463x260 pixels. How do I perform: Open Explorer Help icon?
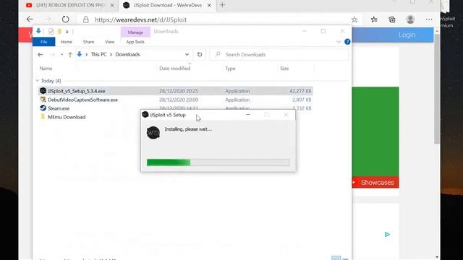pyautogui.click(x=347, y=42)
